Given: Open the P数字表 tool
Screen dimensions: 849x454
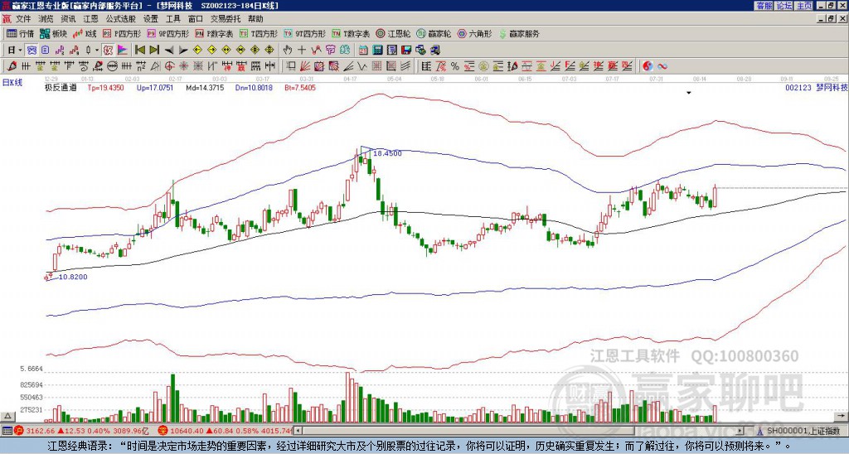Looking at the screenshot, I should click(214, 33).
